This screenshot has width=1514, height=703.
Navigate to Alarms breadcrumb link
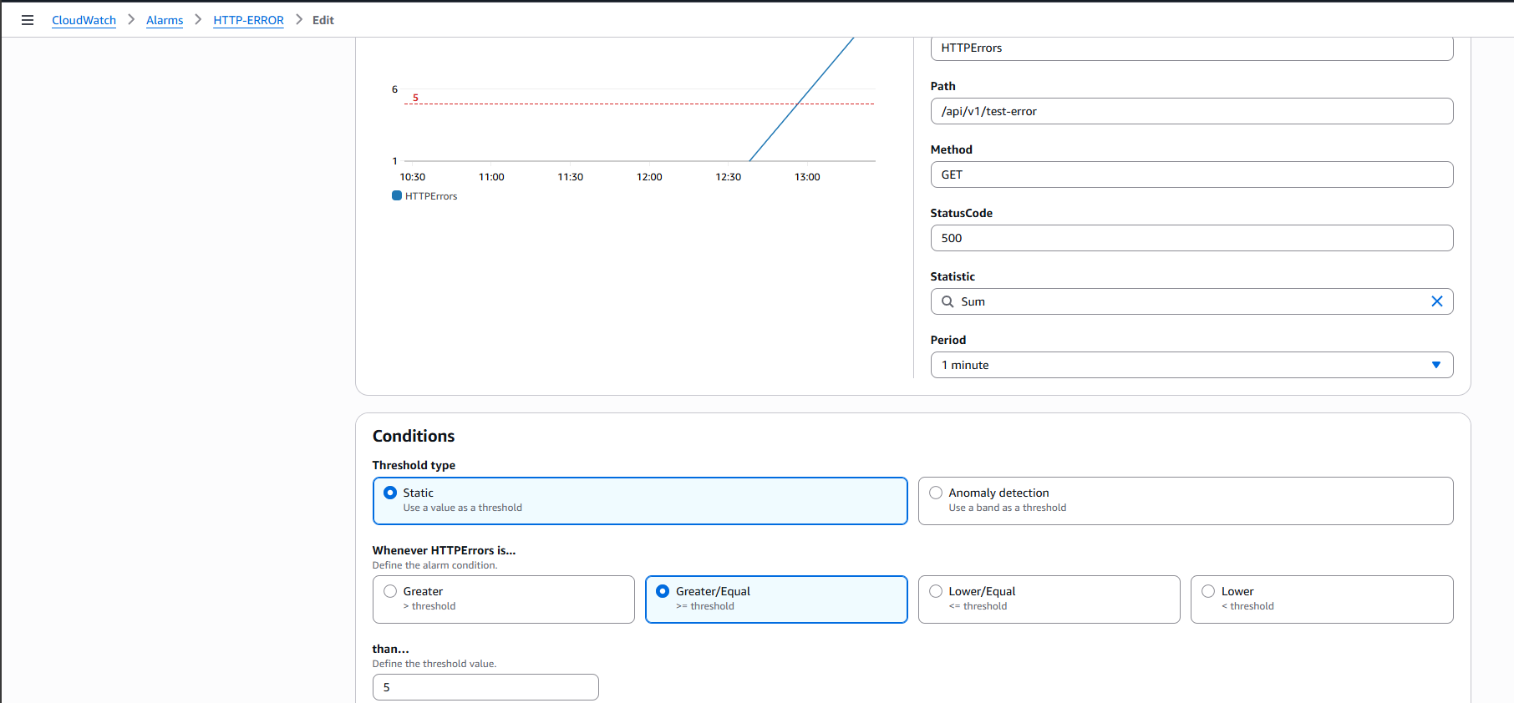(x=165, y=20)
